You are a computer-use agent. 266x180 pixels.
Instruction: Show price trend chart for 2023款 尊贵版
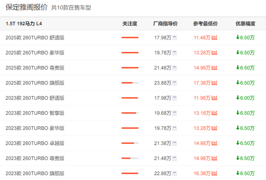[214, 158]
